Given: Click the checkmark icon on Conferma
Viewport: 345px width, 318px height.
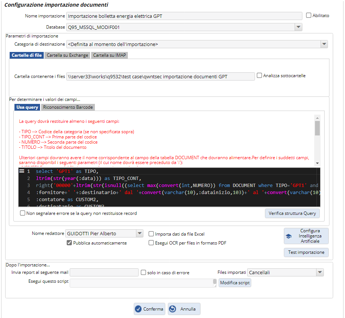Looking at the screenshot, I should pyautogui.click(x=139, y=309).
